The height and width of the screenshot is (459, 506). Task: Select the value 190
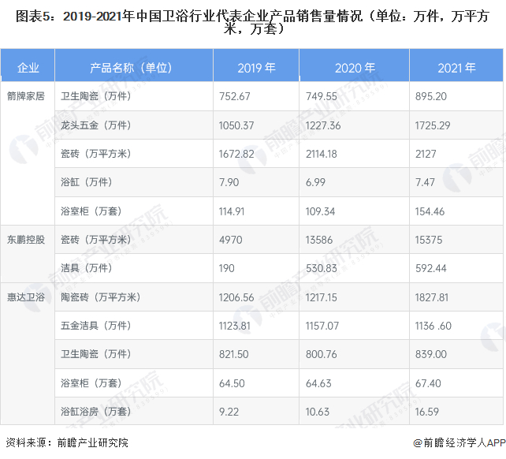[x=227, y=268]
